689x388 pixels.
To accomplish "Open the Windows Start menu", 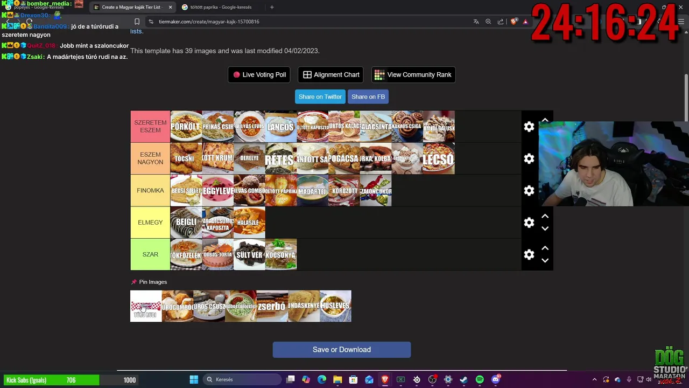I will point(194,379).
